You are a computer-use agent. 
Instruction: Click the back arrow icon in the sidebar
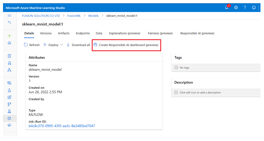click(10, 23)
